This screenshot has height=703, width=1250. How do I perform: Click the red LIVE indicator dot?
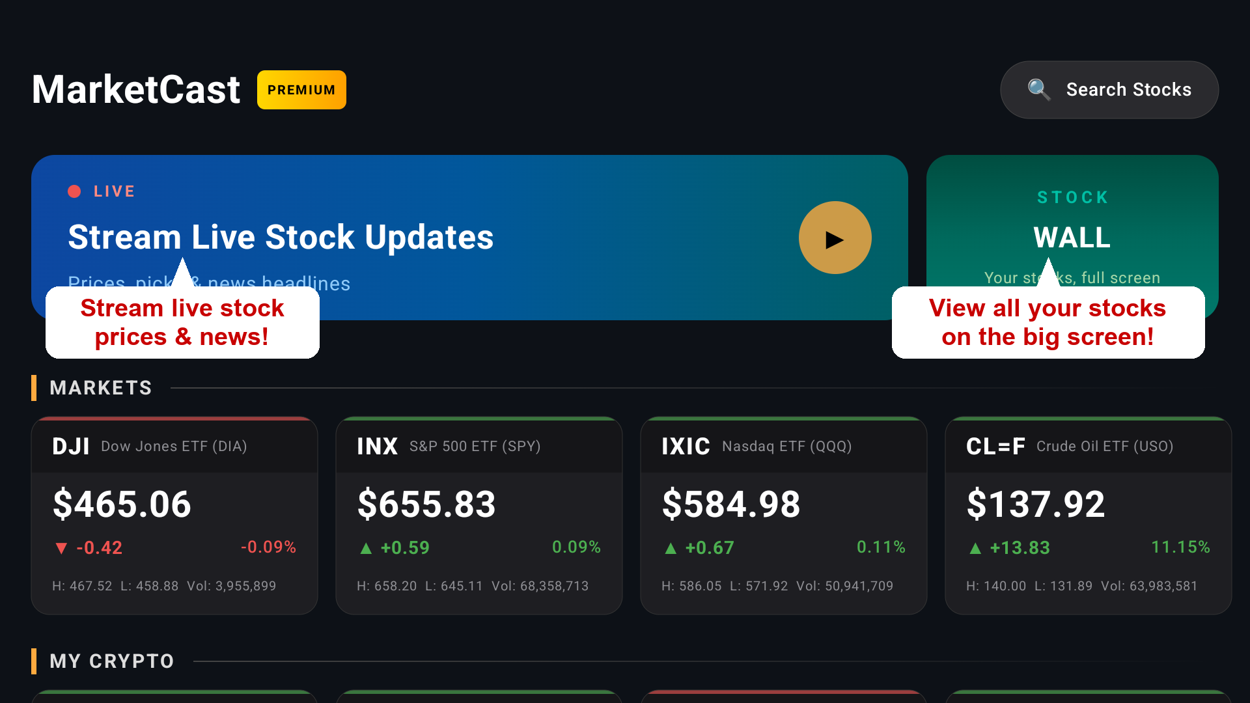(x=75, y=191)
